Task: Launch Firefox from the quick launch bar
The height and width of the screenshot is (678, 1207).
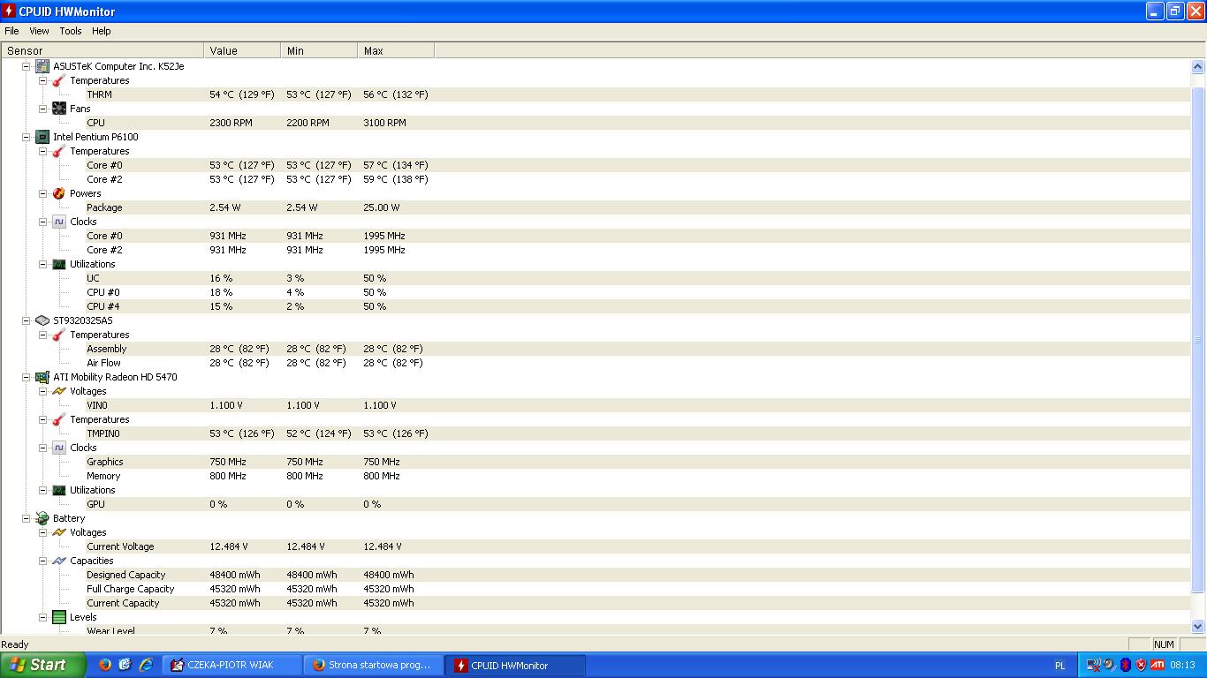Action: click(x=105, y=665)
